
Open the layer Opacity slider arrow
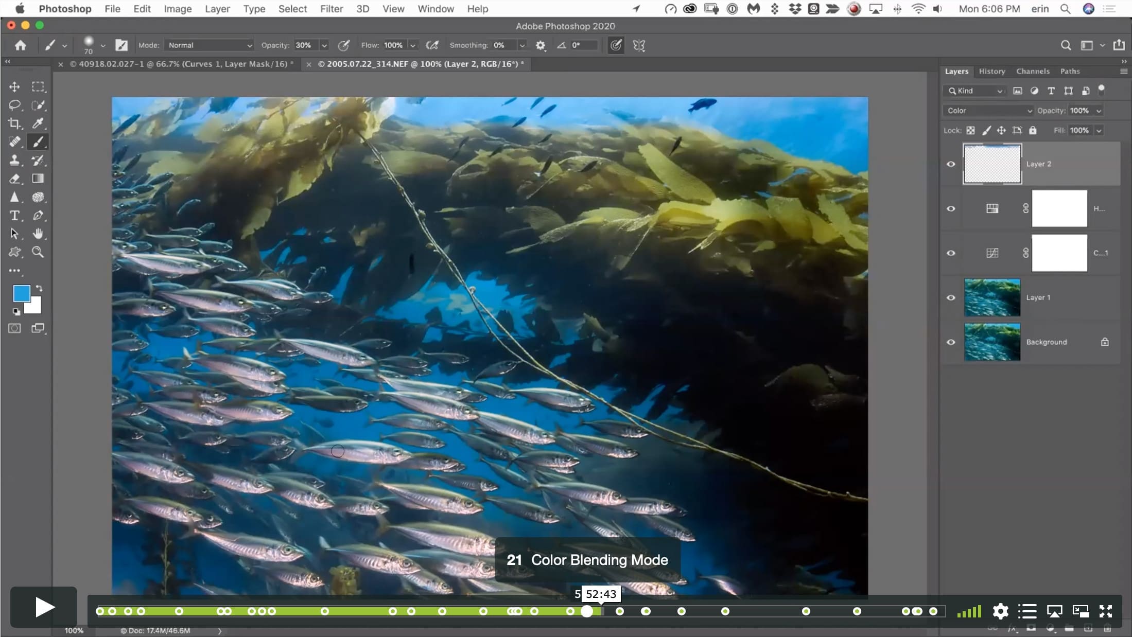click(1099, 111)
